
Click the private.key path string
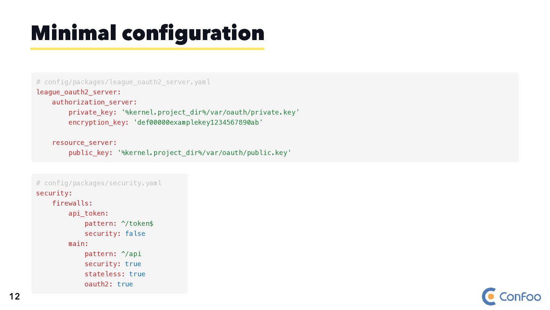click(210, 112)
